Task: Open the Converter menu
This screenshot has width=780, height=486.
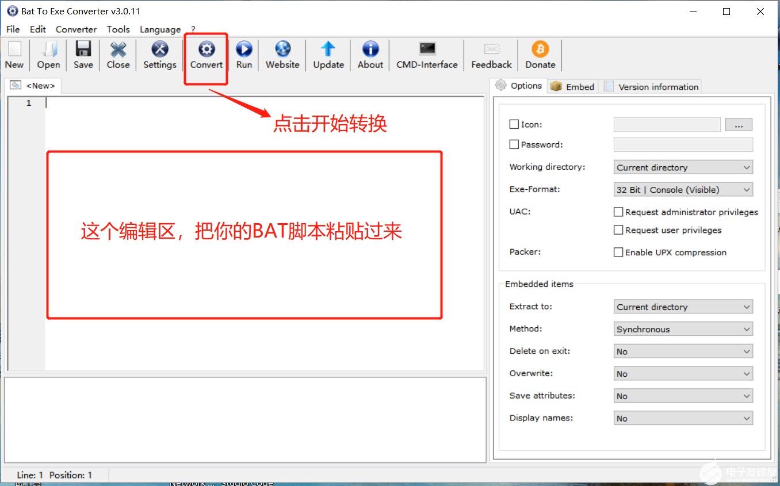Action: [77, 29]
